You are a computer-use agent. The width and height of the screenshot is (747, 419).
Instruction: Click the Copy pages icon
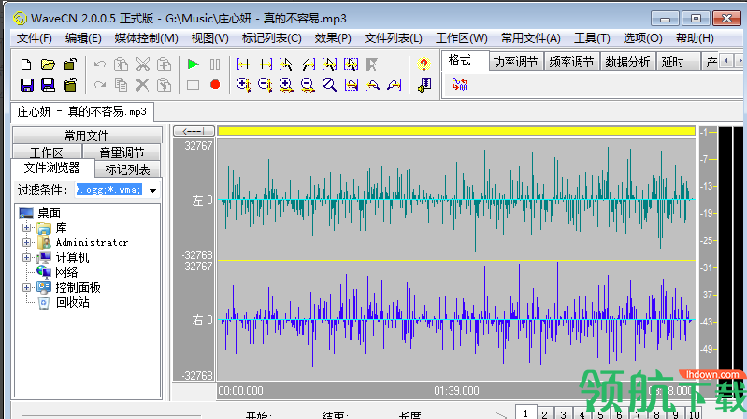[121, 85]
